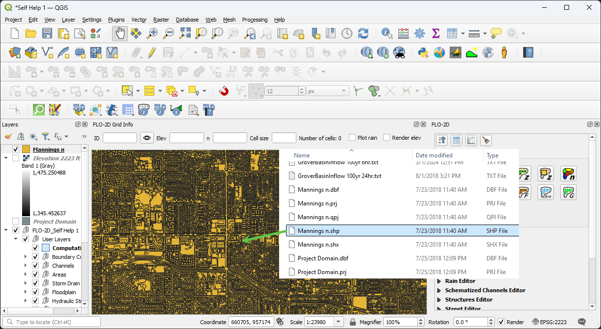Select the Pan Map hand tool
This screenshot has height=329, width=601.
[x=119, y=33]
